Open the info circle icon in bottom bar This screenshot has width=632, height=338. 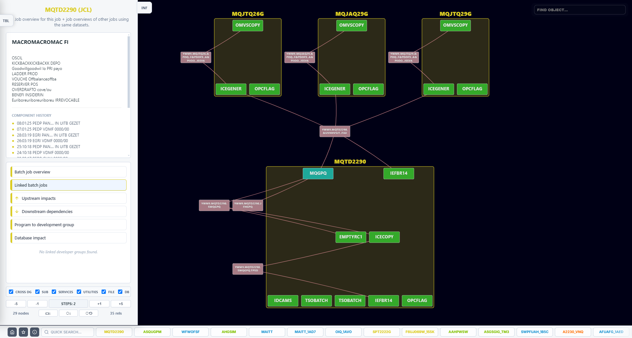point(35,332)
